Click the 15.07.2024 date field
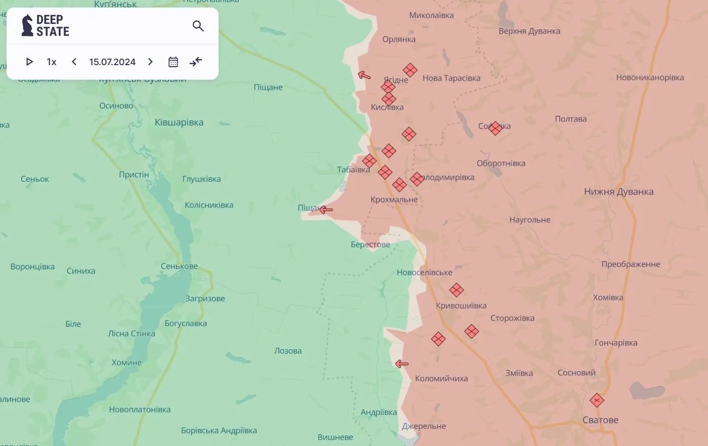The height and width of the screenshot is (446, 708). click(112, 62)
